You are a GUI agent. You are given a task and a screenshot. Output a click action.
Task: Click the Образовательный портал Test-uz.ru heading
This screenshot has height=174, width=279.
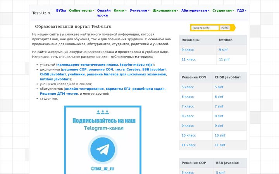[x=73, y=26]
